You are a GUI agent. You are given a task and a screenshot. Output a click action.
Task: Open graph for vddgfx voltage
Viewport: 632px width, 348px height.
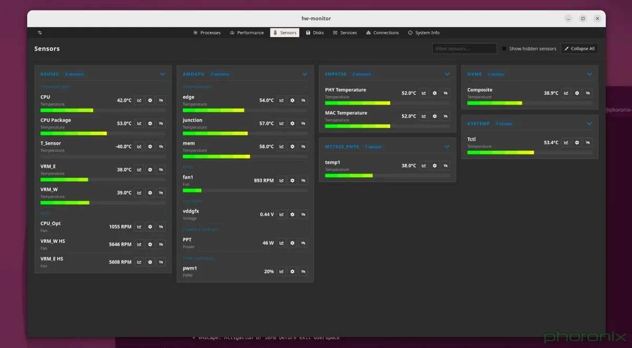click(281, 214)
